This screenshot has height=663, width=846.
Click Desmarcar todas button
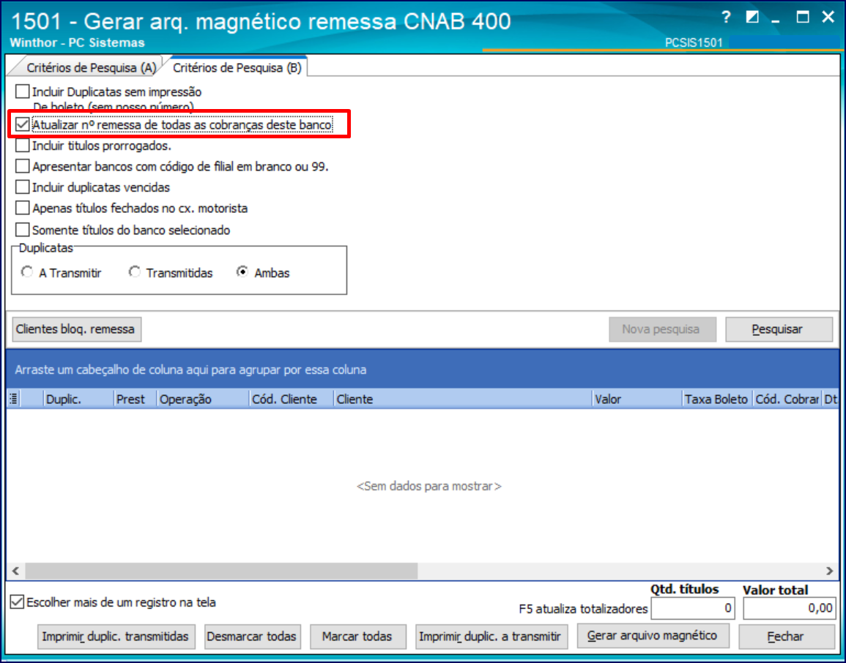click(x=251, y=637)
